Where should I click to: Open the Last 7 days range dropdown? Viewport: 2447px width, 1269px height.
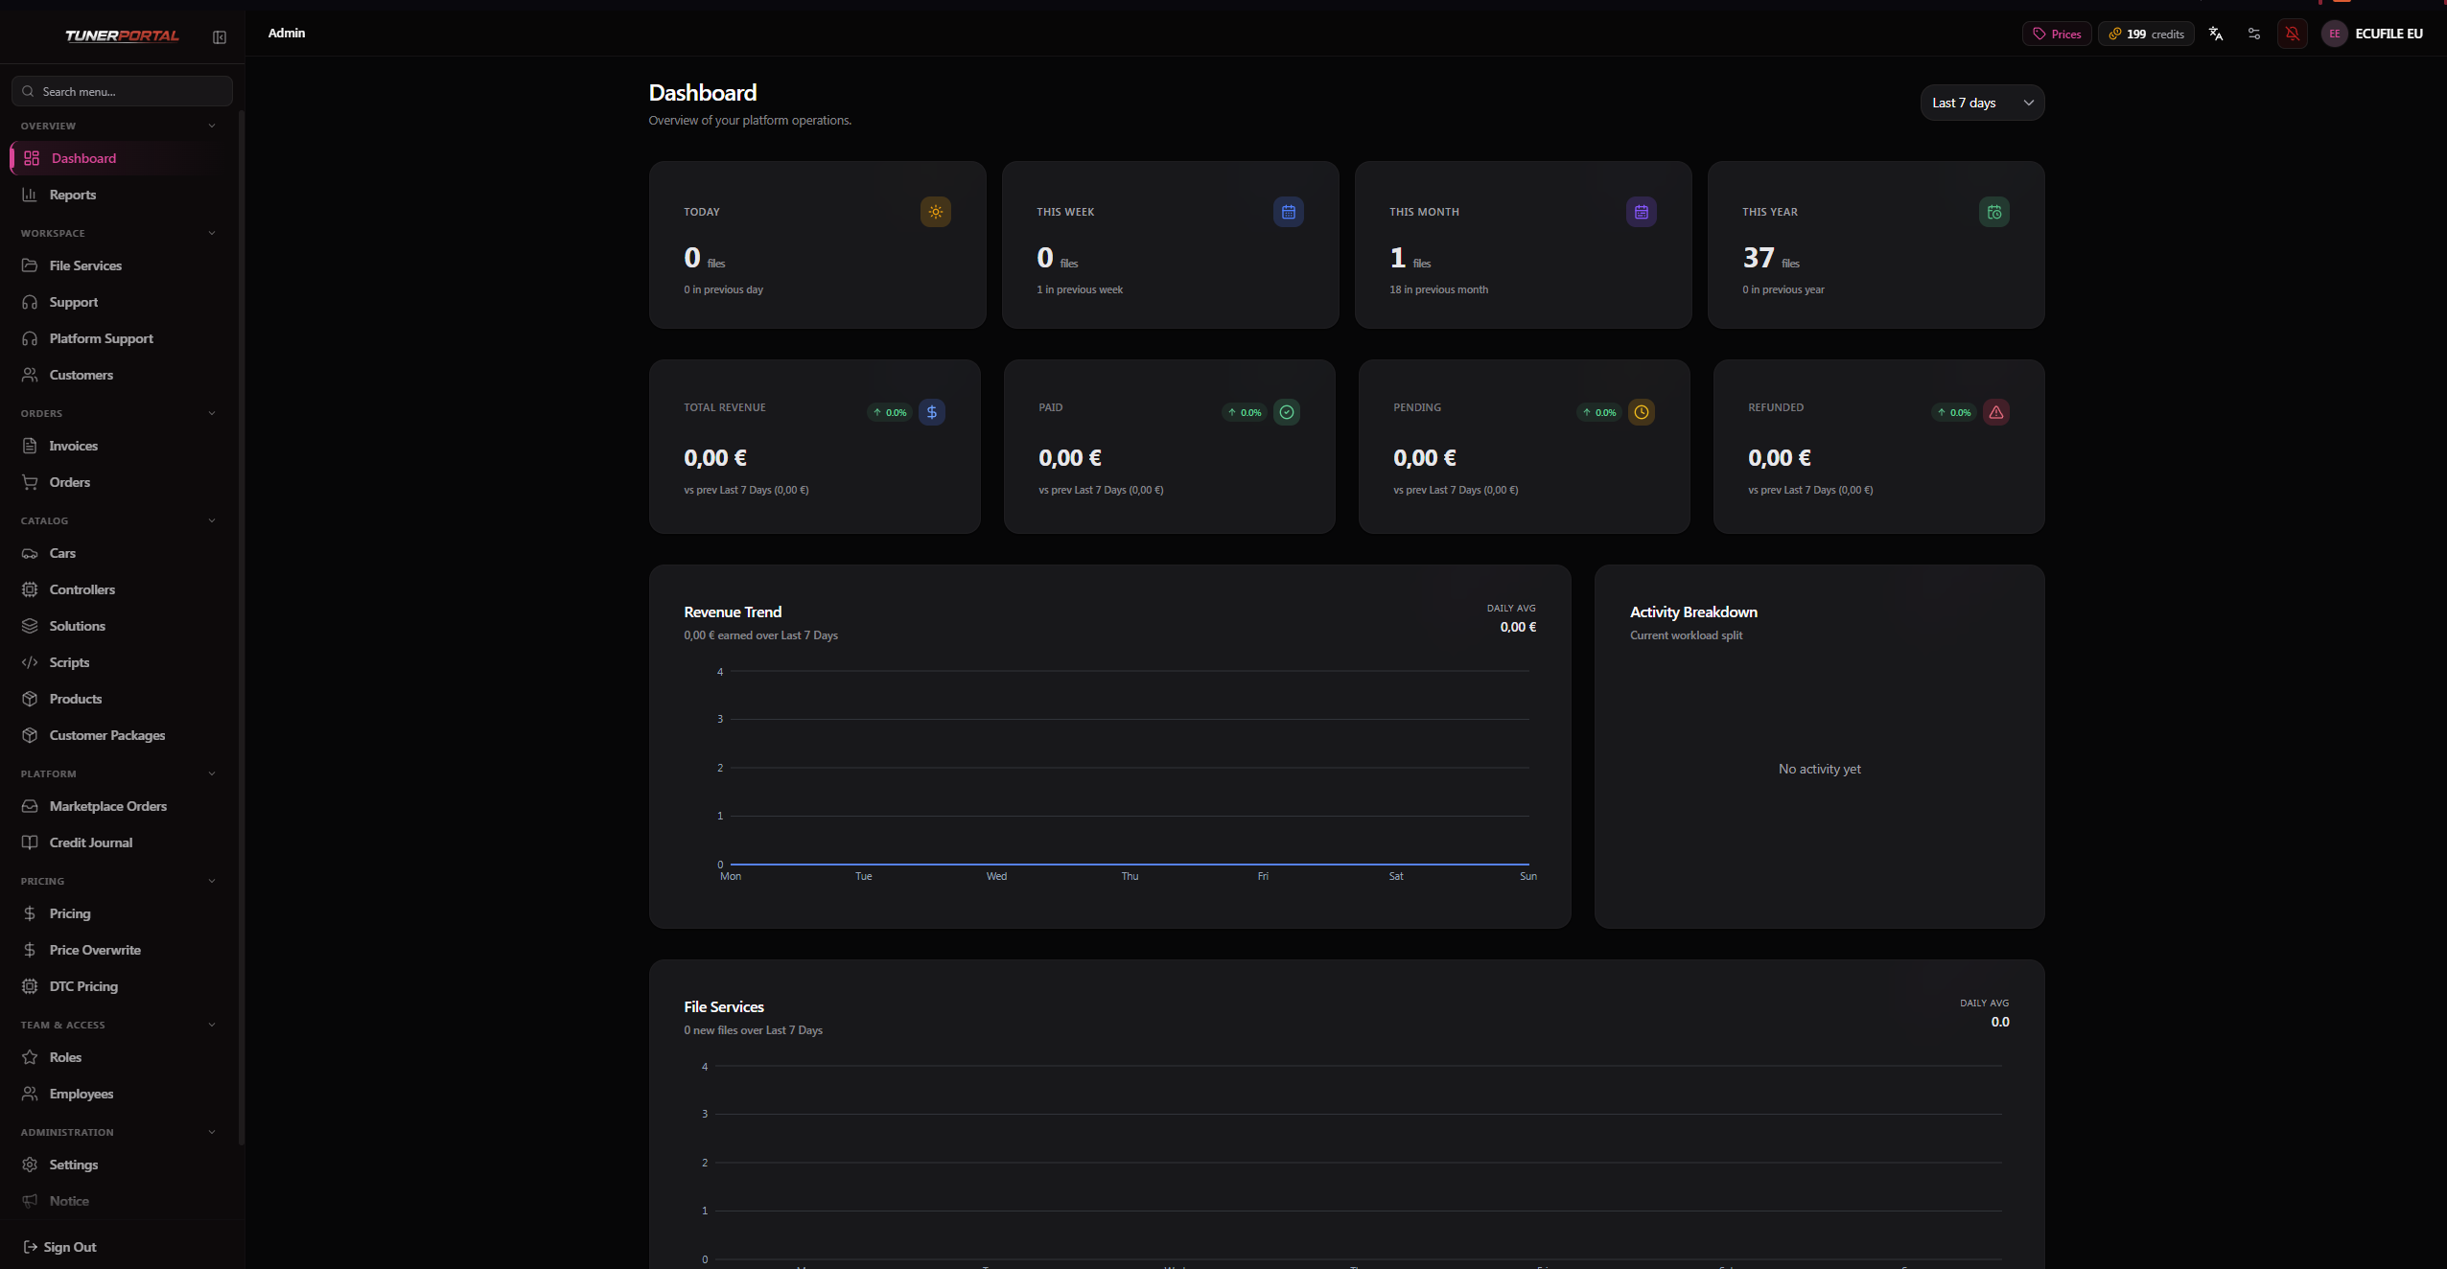(1982, 103)
